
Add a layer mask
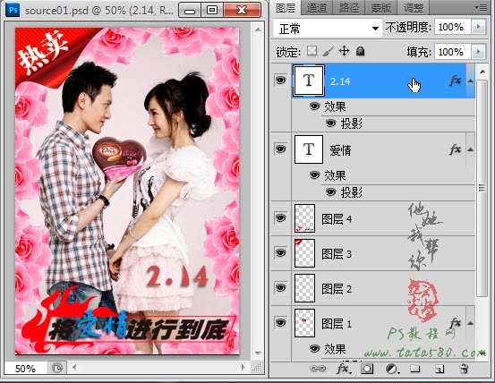pos(367,368)
